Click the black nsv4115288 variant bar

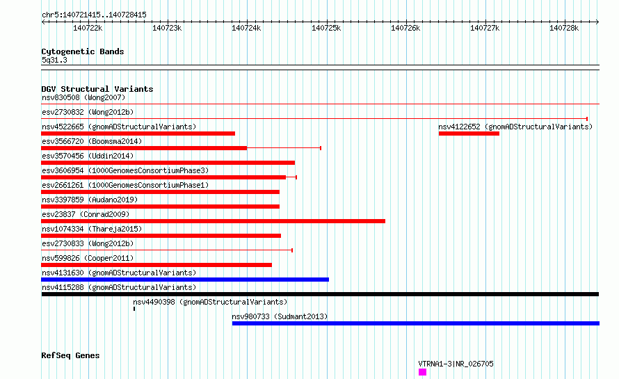(320, 294)
